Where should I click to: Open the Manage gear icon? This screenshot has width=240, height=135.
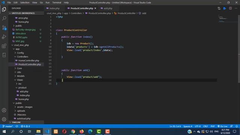[x=4, y=119]
